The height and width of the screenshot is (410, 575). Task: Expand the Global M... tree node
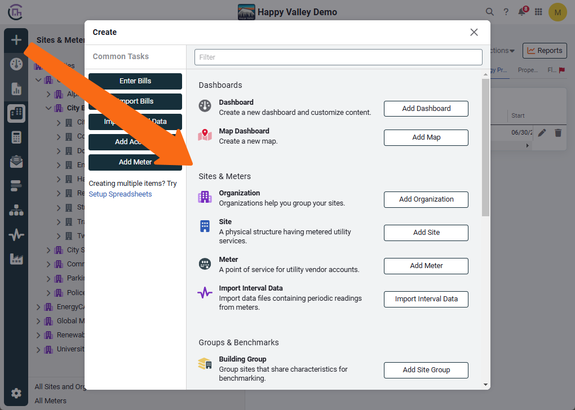(x=38, y=322)
